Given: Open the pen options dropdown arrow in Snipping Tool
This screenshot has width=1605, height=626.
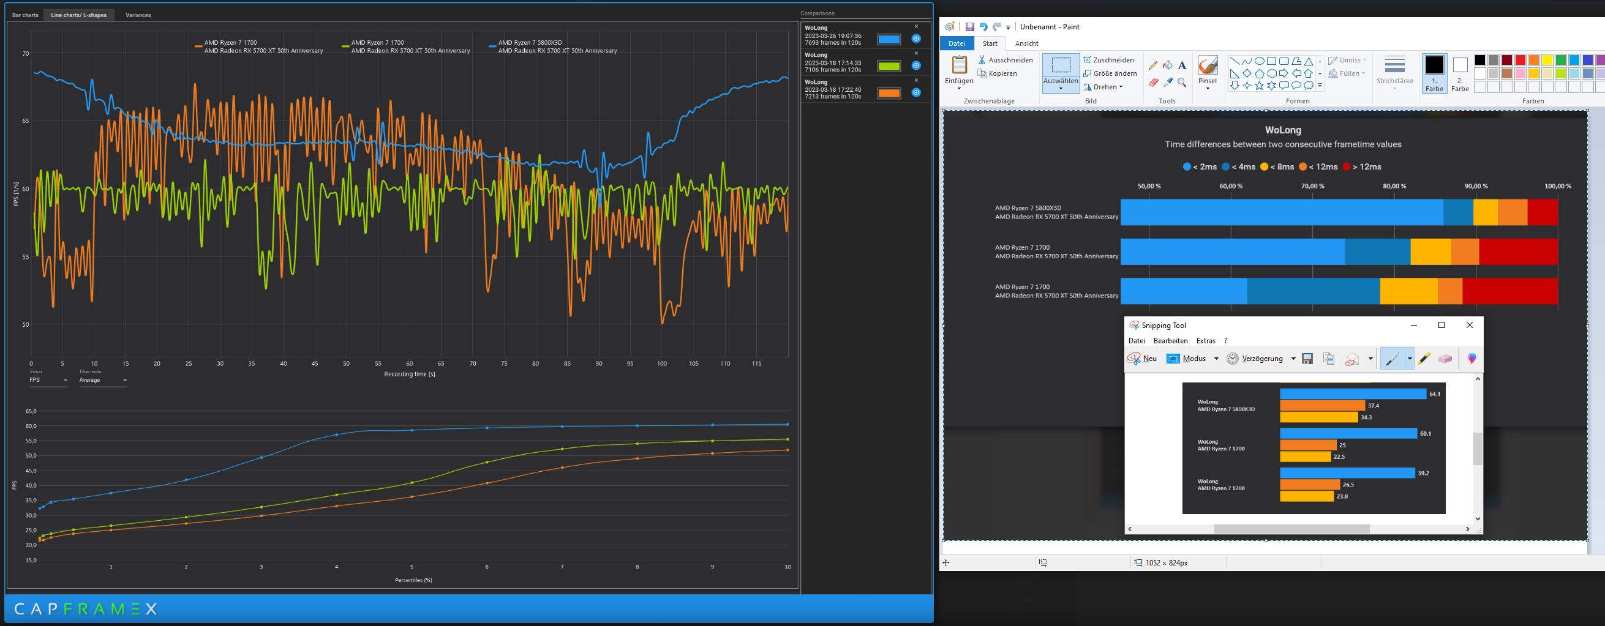Looking at the screenshot, I should click(1410, 359).
